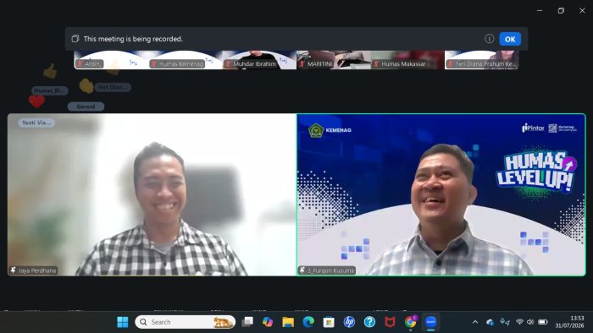The image size is (593, 333).
Task: Open the recording info icon
Action: [489, 39]
